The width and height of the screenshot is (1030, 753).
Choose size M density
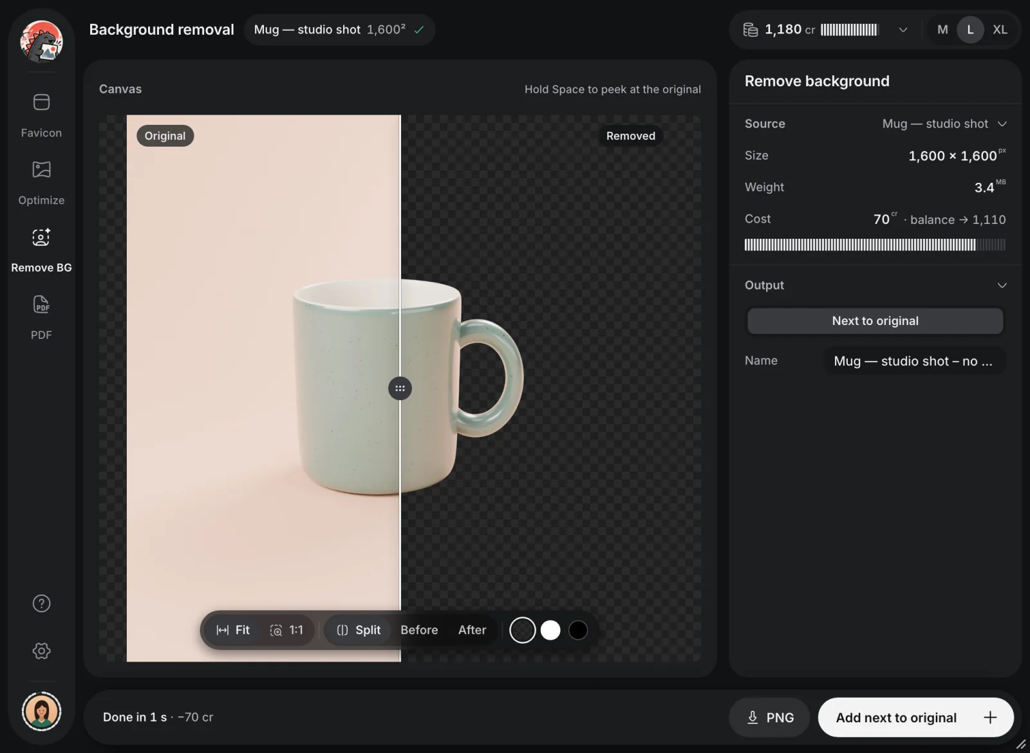942,30
